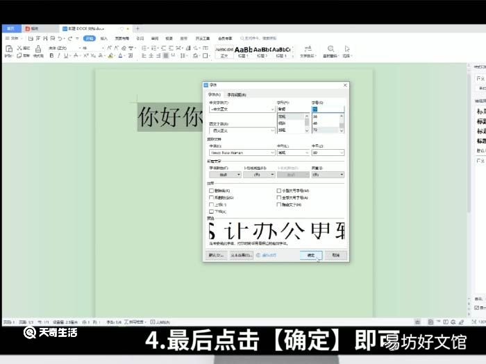Switch to the Font (N) tab
Screen dimensions: 486x364
(214, 94)
